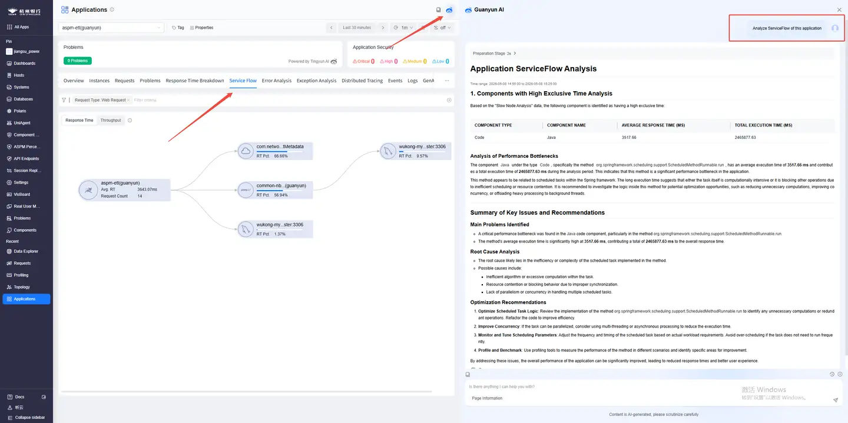Collapse the sidebar
848x423 pixels.
[x=26, y=417]
